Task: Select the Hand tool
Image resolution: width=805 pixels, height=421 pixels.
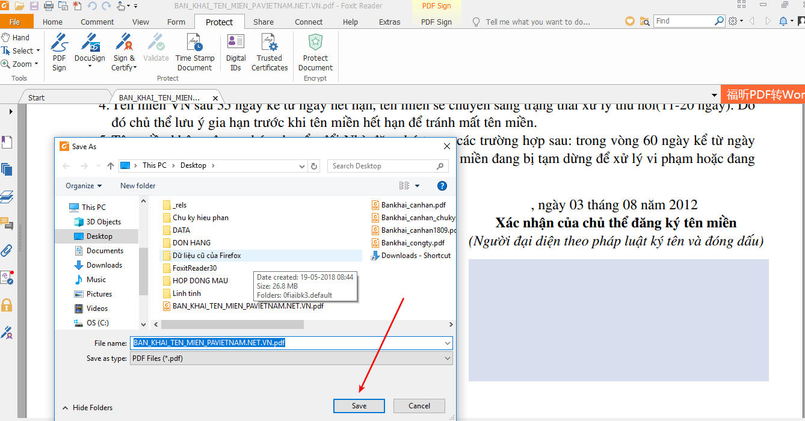Action: click(x=16, y=37)
